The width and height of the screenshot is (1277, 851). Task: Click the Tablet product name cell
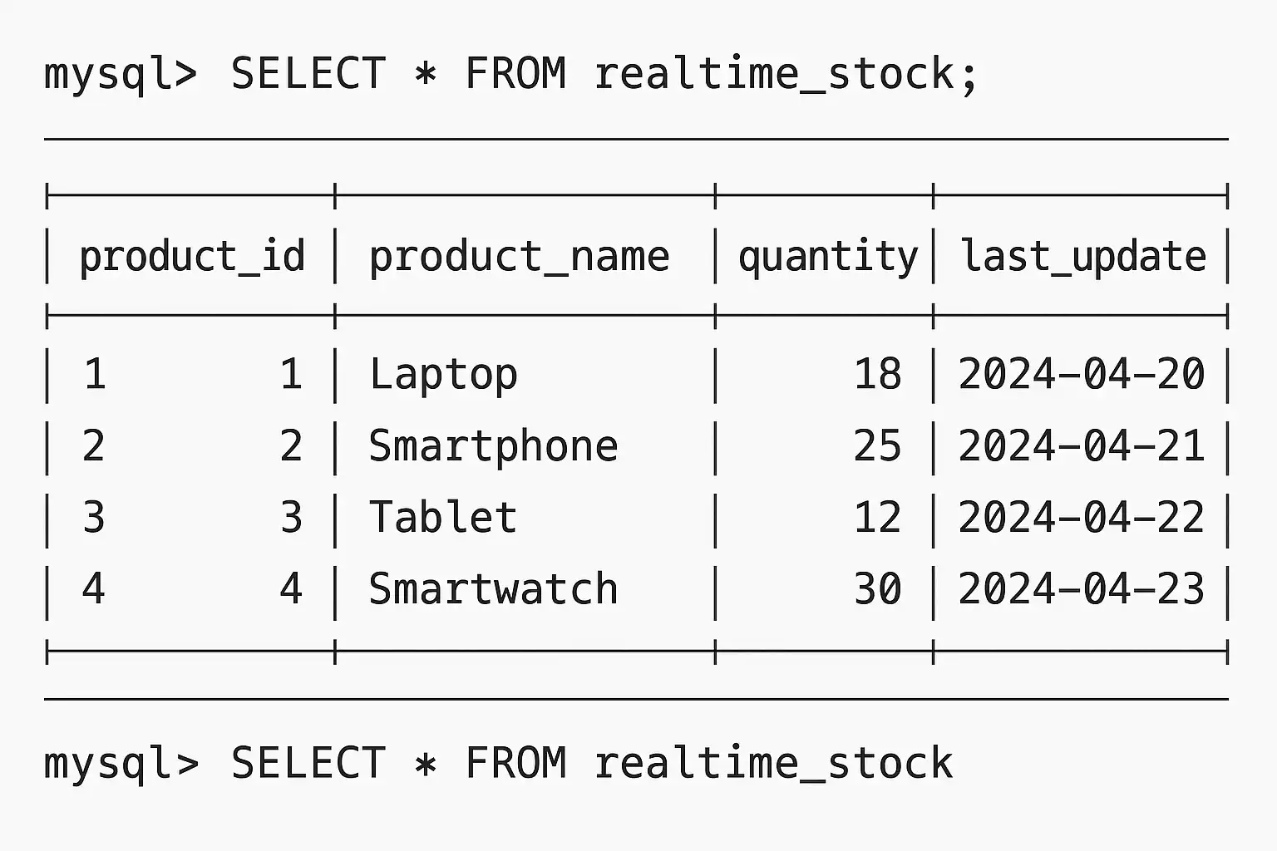[443, 518]
